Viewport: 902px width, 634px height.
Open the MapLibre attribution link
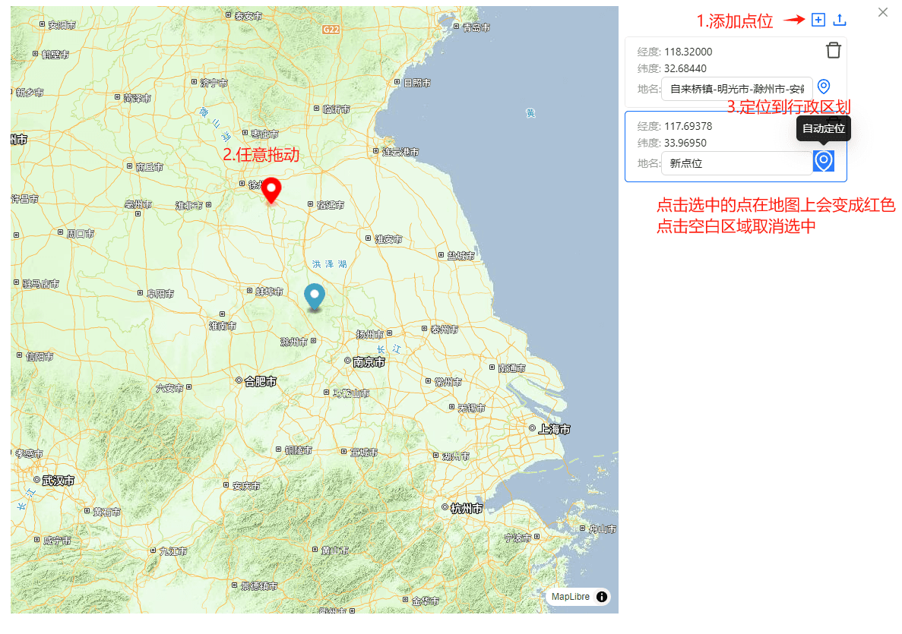coord(570,597)
